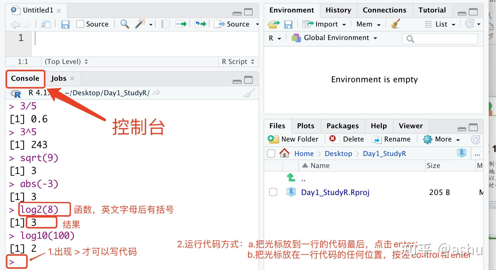Select the Day1_StudyR.Rproj file checkbox
The image size is (496, 270).
tap(273, 192)
